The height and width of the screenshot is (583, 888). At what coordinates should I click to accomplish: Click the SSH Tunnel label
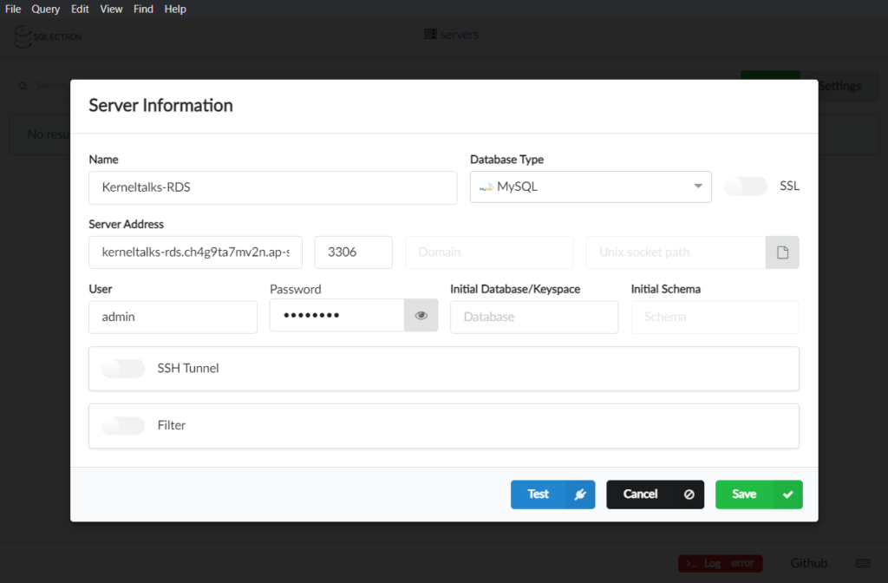[188, 368]
